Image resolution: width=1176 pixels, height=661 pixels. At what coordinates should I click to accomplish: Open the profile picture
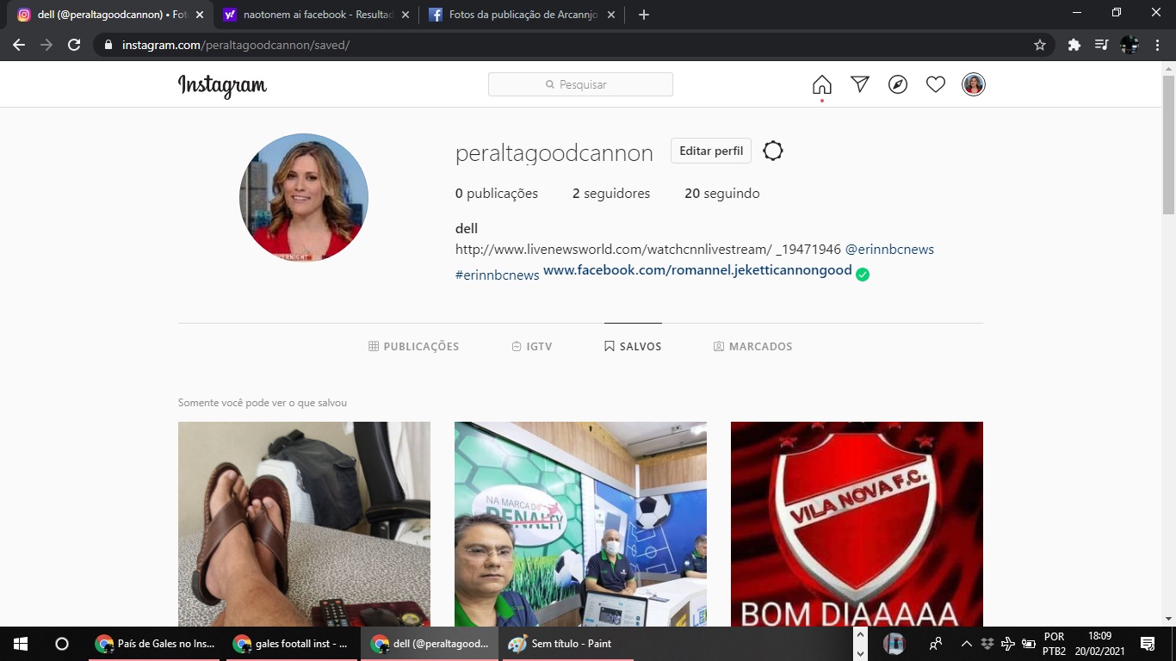pyautogui.click(x=304, y=198)
